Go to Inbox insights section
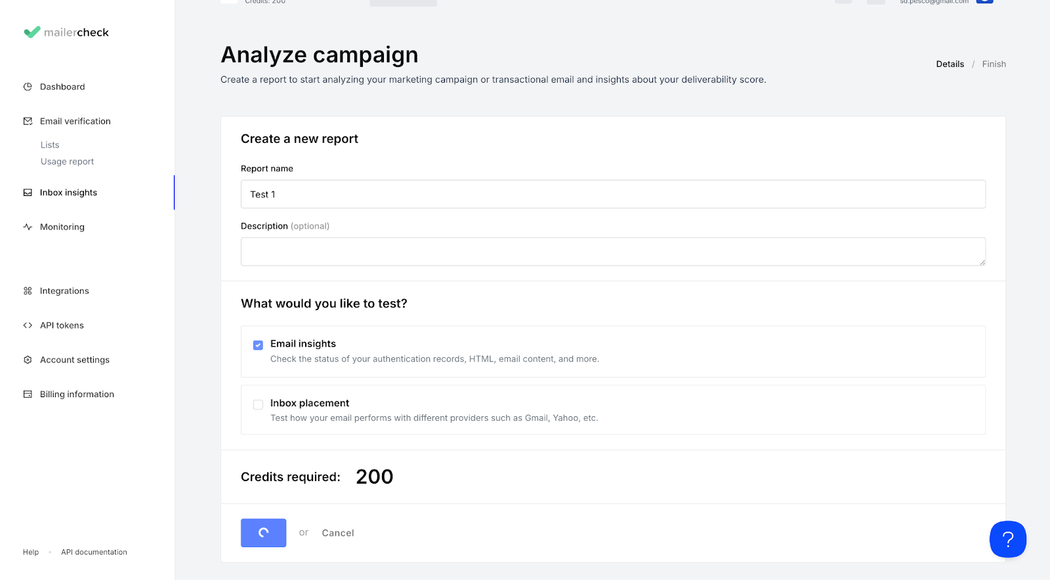 pos(68,193)
